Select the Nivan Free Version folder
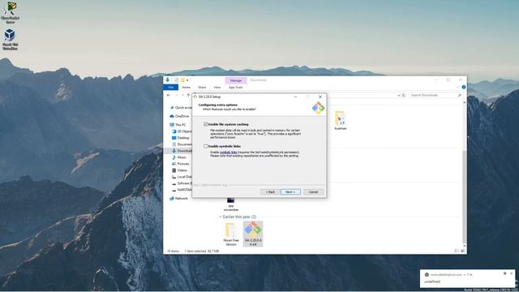 pos(230,234)
